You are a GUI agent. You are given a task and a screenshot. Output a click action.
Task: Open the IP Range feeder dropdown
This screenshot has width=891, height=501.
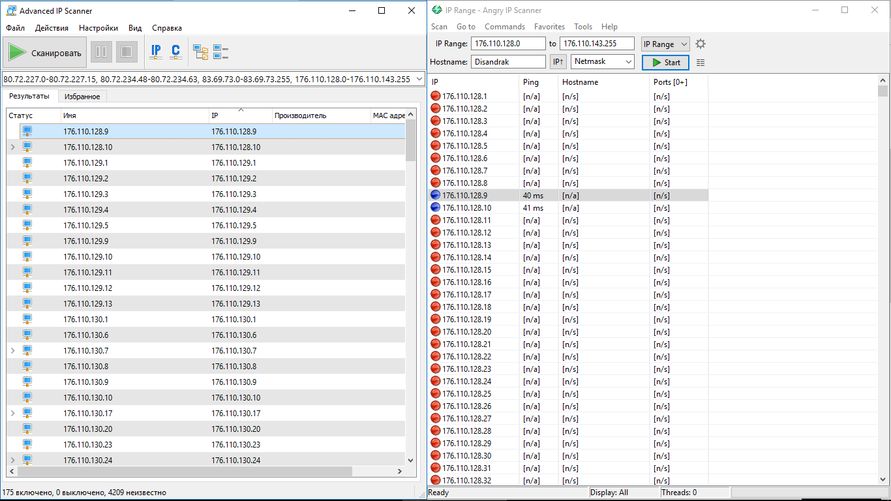pyautogui.click(x=665, y=44)
